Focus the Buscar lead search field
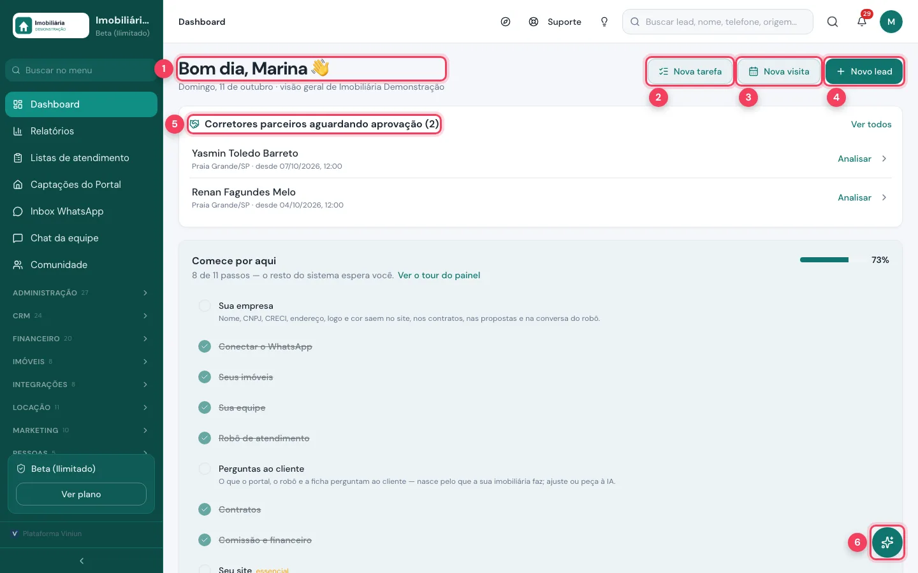The image size is (918, 573). (718, 22)
